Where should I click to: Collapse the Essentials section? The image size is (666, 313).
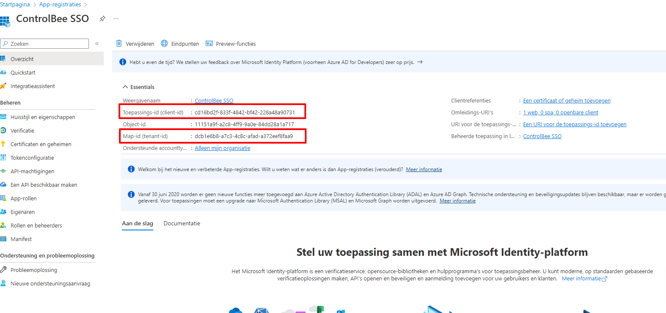pyautogui.click(x=125, y=87)
